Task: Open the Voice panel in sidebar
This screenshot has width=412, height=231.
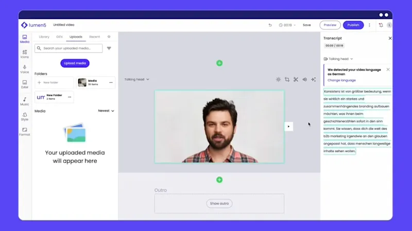Action: [x=25, y=69]
